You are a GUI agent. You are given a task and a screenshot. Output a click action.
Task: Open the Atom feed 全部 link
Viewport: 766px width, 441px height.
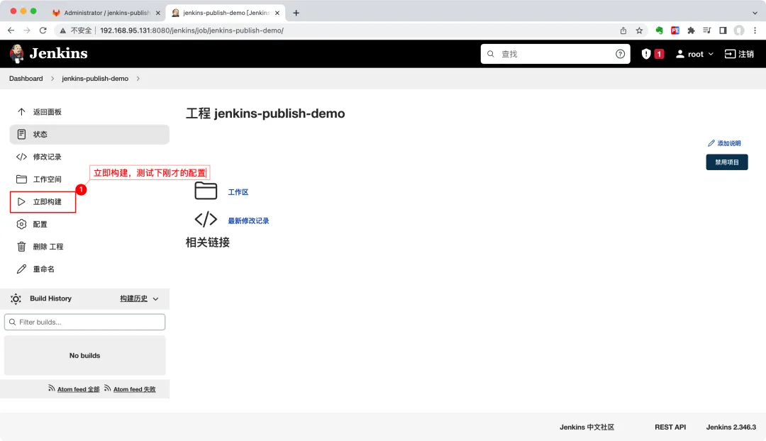tap(78, 389)
